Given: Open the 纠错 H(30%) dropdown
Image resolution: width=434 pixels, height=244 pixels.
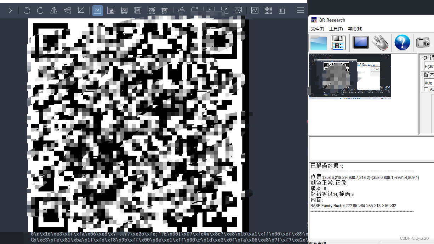Looking at the screenshot, I should point(429,66).
